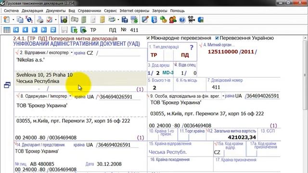Open the Вид menu
Screen dimensions: 308x173
pos(72,11)
